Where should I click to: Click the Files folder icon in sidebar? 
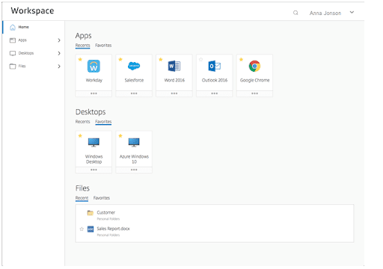point(13,67)
